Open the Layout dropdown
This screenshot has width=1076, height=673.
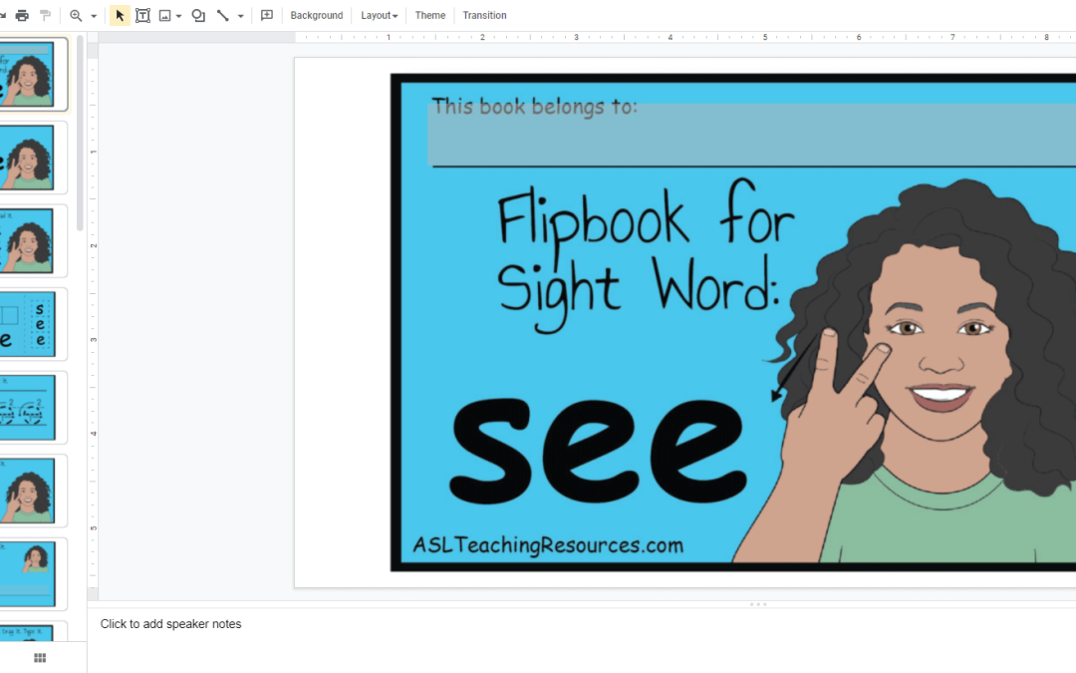pos(380,15)
